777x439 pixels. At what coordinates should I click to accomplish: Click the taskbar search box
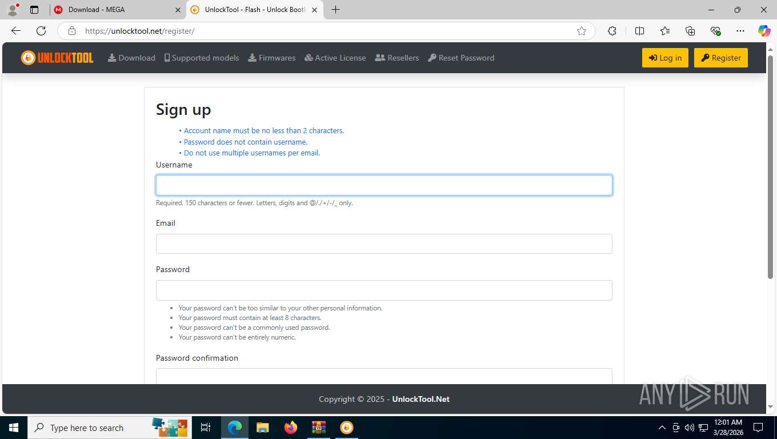(109, 428)
